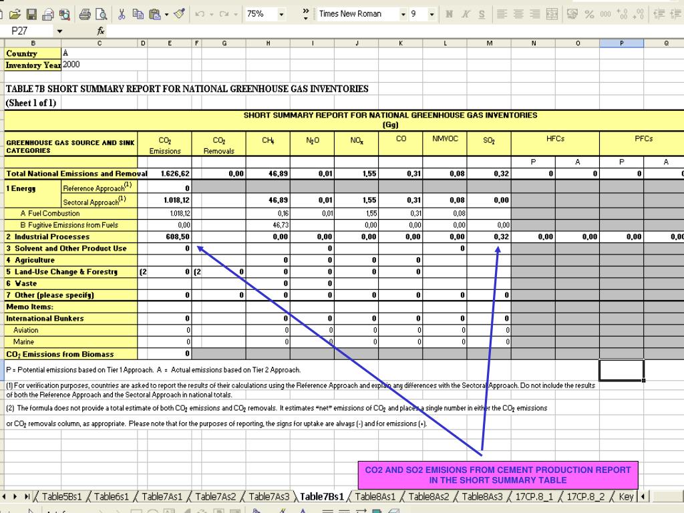
Task: Click the fx insert function button
Action: (x=101, y=31)
